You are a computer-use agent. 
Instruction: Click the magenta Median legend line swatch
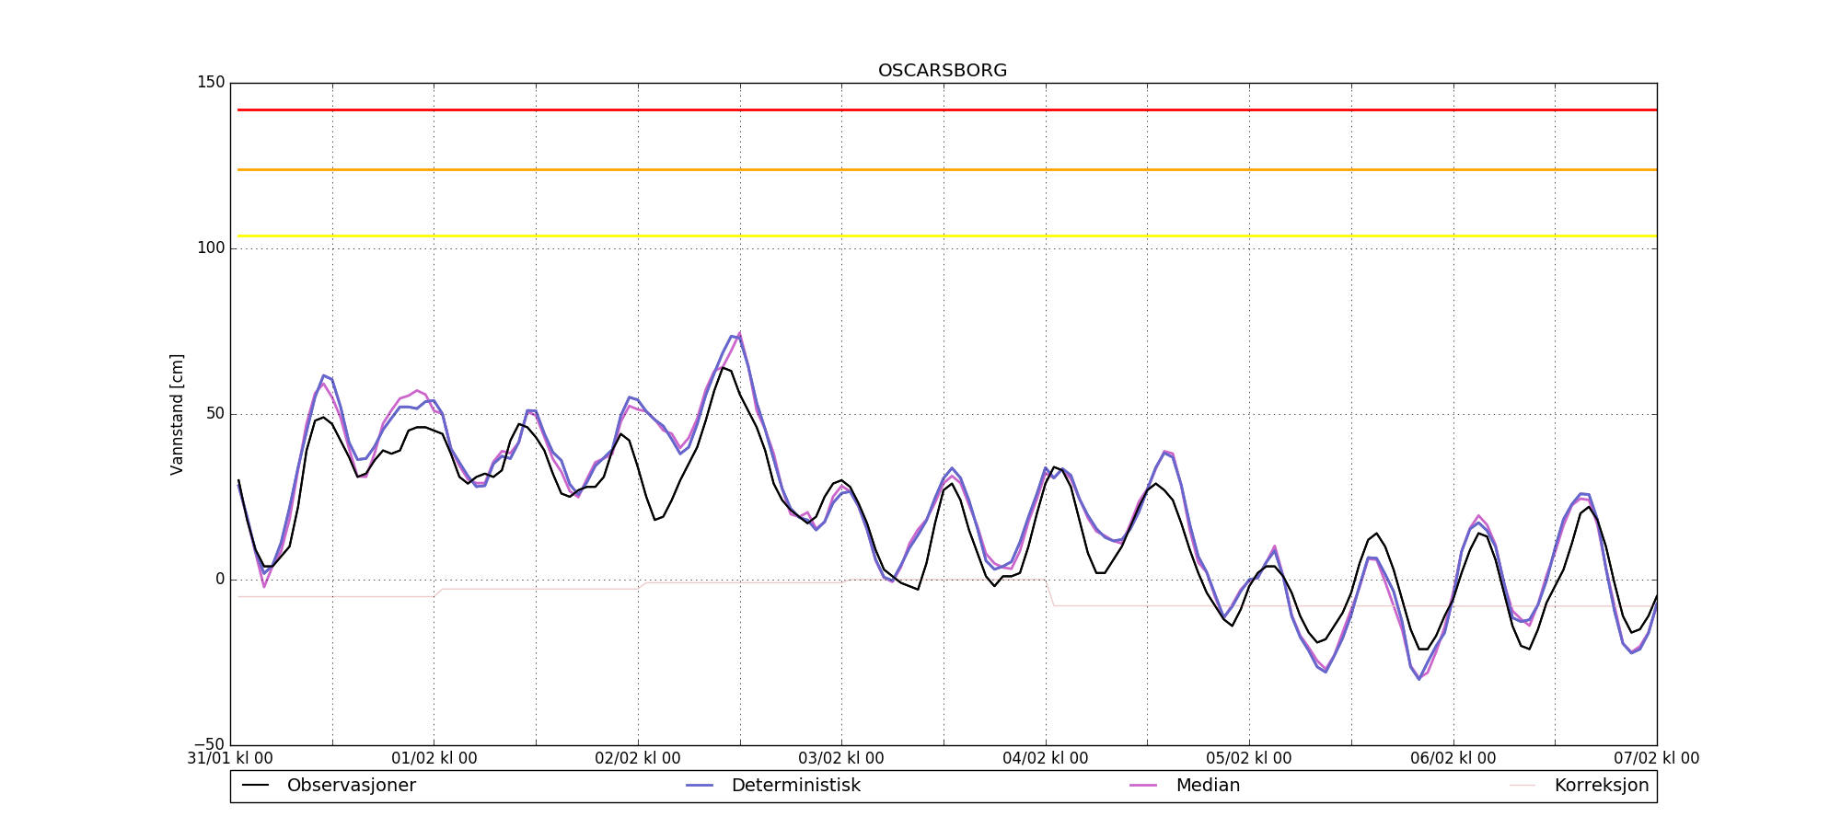click(x=1143, y=786)
